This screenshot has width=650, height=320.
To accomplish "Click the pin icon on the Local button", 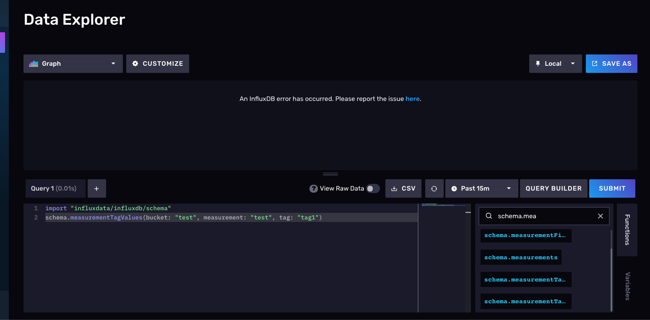I will [x=538, y=63].
